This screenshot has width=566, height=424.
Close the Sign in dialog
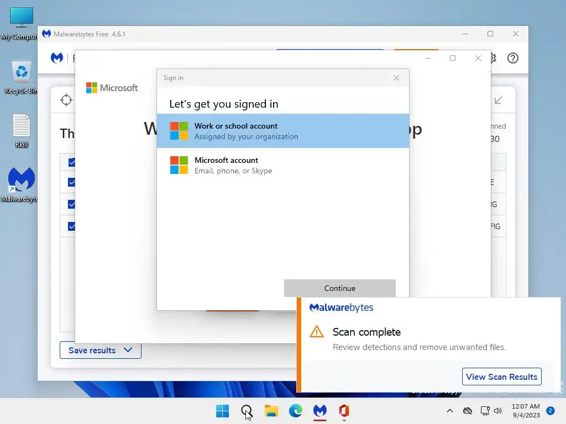tap(396, 78)
